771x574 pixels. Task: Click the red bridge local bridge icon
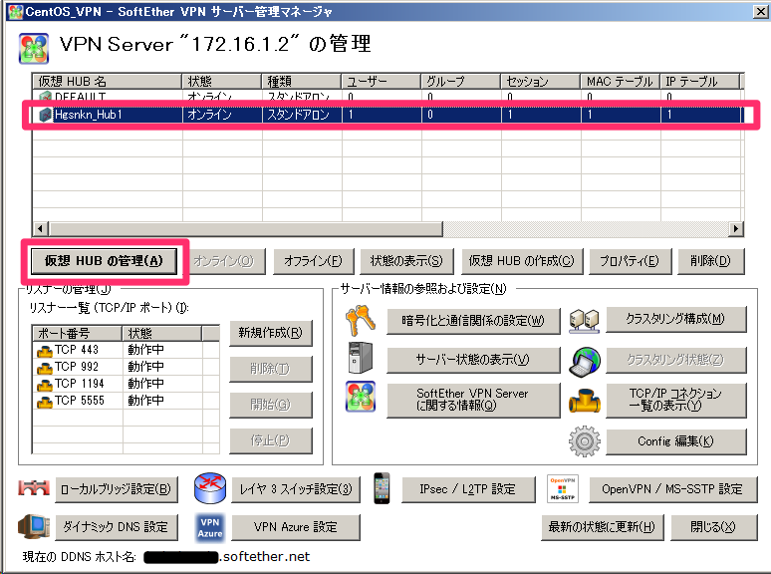34,488
